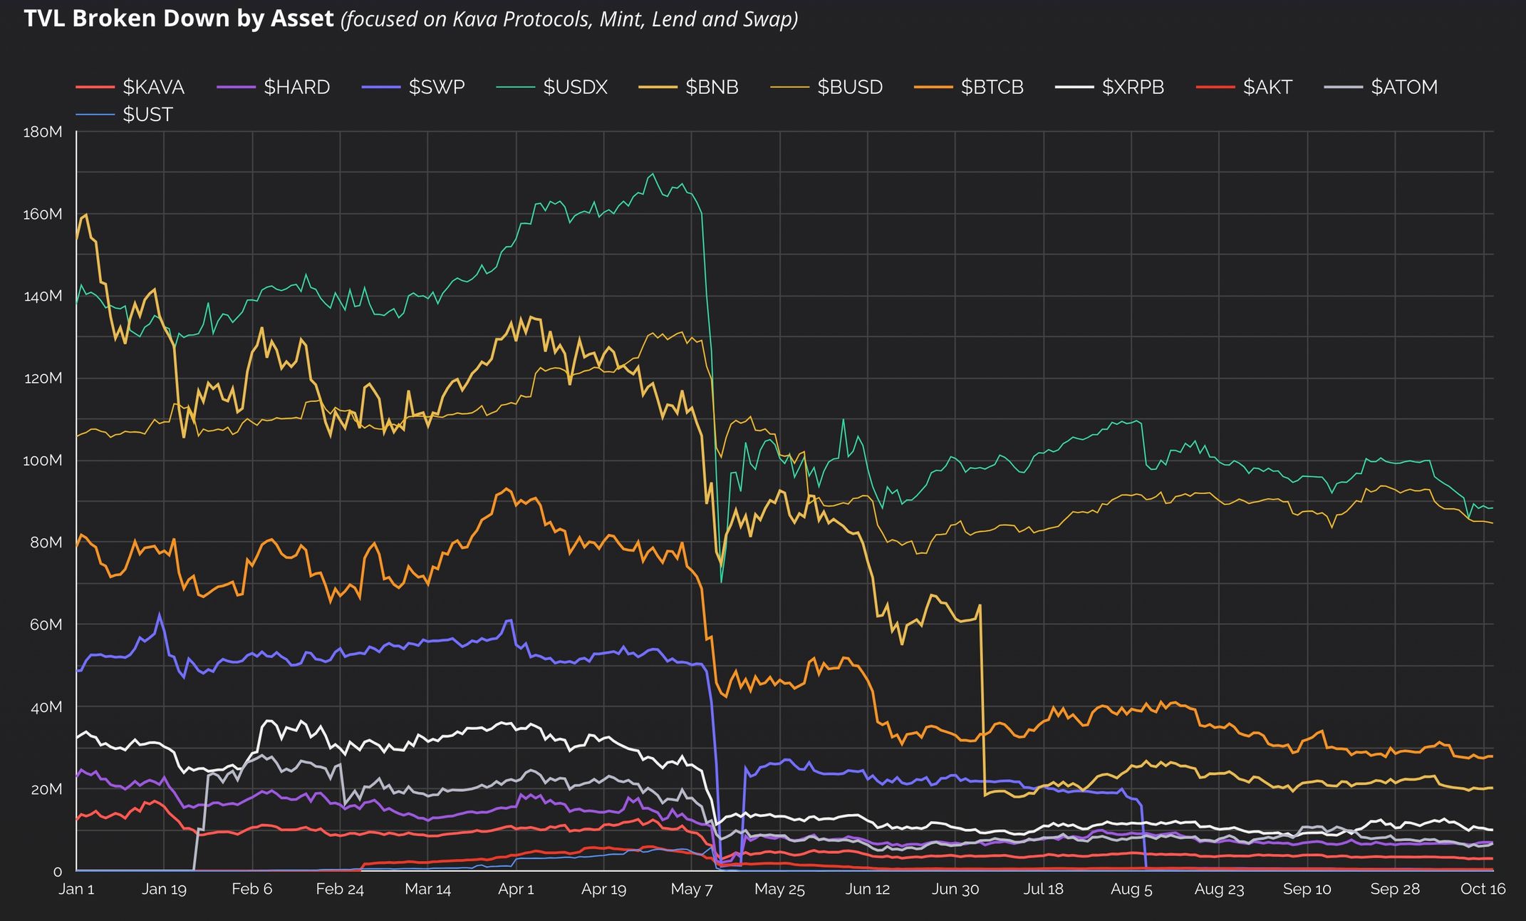Click the Jan 1 x-axis label
1526x921 pixels.
click(76, 889)
